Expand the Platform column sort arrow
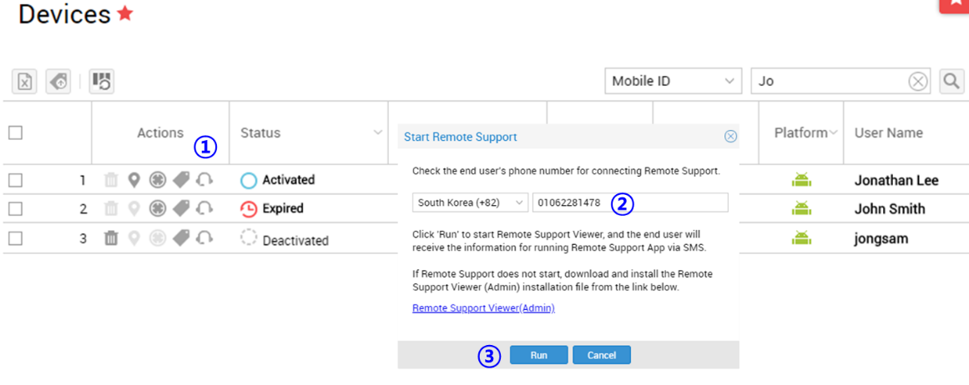Image resolution: width=969 pixels, height=385 pixels. click(x=834, y=132)
